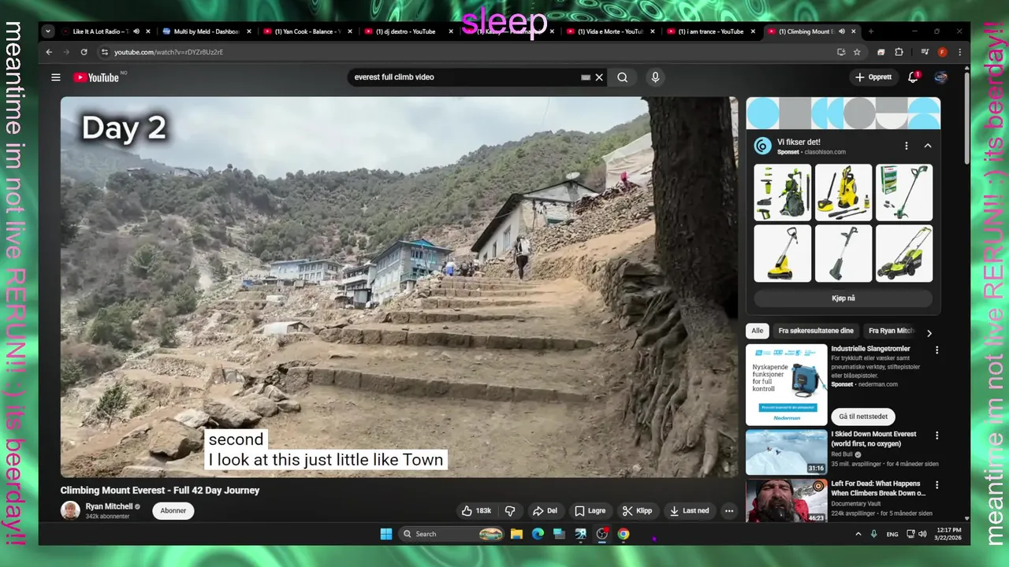Like the video with thumbs up

[x=476, y=511]
